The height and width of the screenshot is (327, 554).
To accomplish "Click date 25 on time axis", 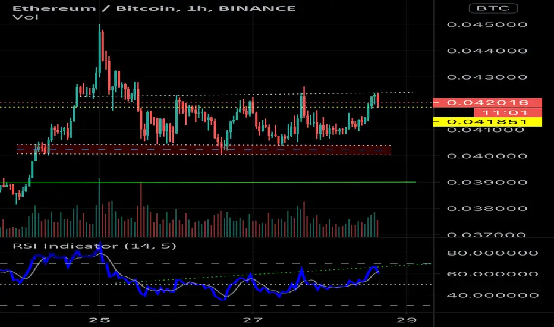I will click(99, 320).
